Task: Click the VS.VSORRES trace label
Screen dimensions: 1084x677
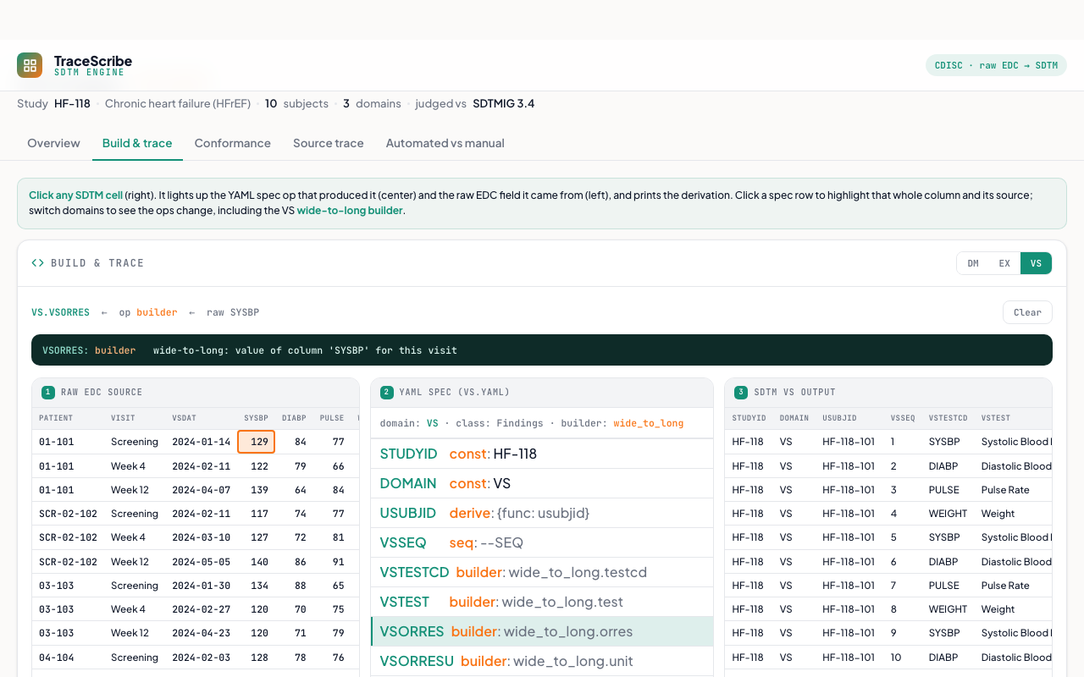Action: pos(60,312)
